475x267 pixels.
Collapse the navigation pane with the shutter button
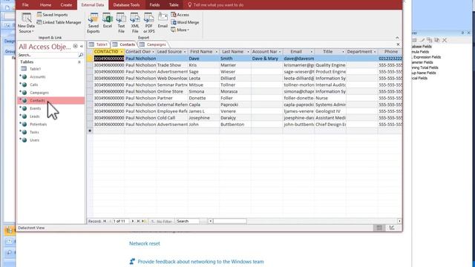coord(82,46)
